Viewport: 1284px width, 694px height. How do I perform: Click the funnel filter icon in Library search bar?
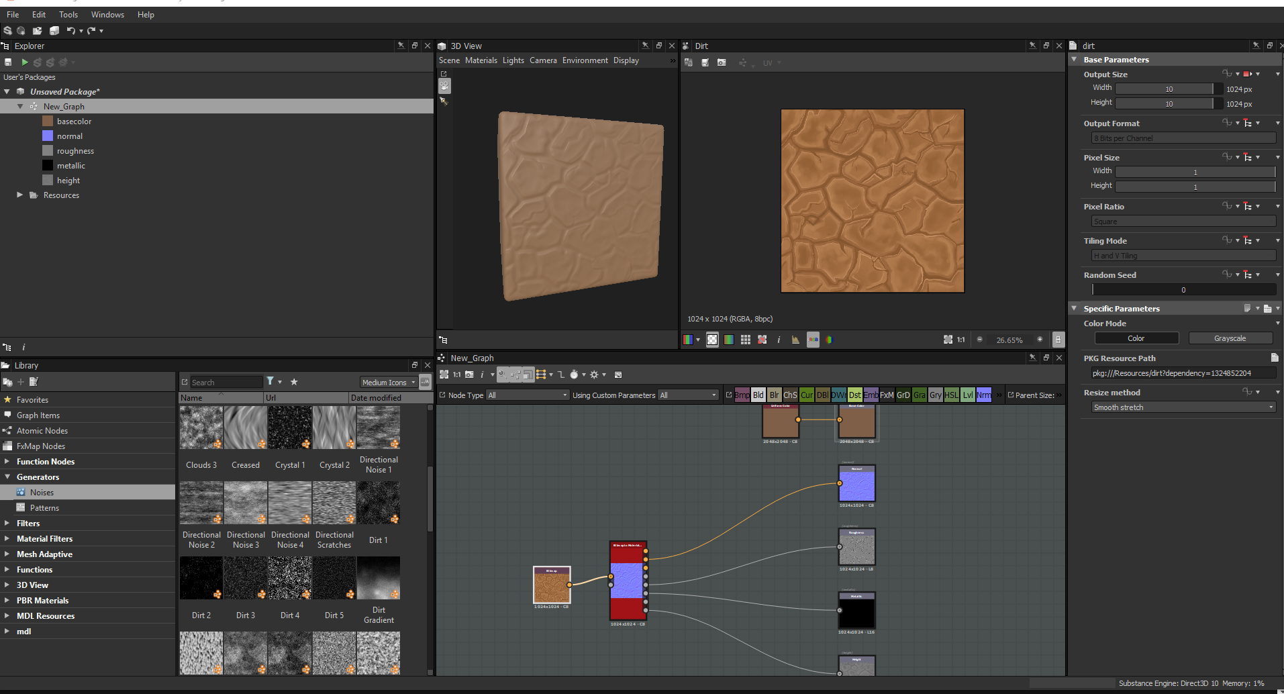pos(270,382)
